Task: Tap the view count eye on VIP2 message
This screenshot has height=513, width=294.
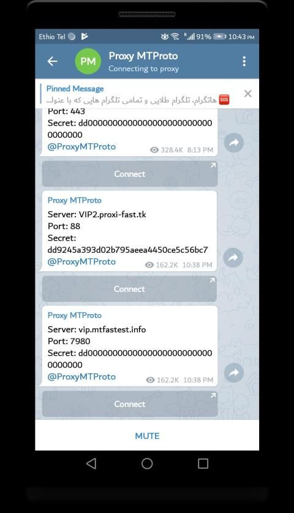Action: coord(149,265)
